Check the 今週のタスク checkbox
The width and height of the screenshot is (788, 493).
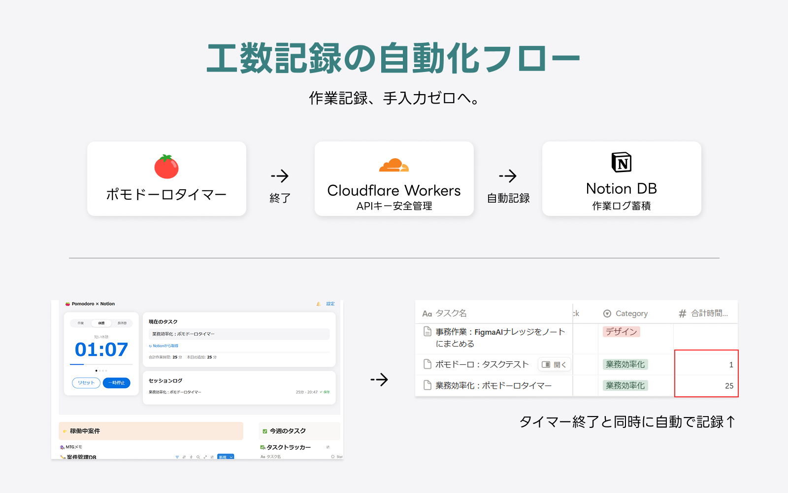[264, 431]
